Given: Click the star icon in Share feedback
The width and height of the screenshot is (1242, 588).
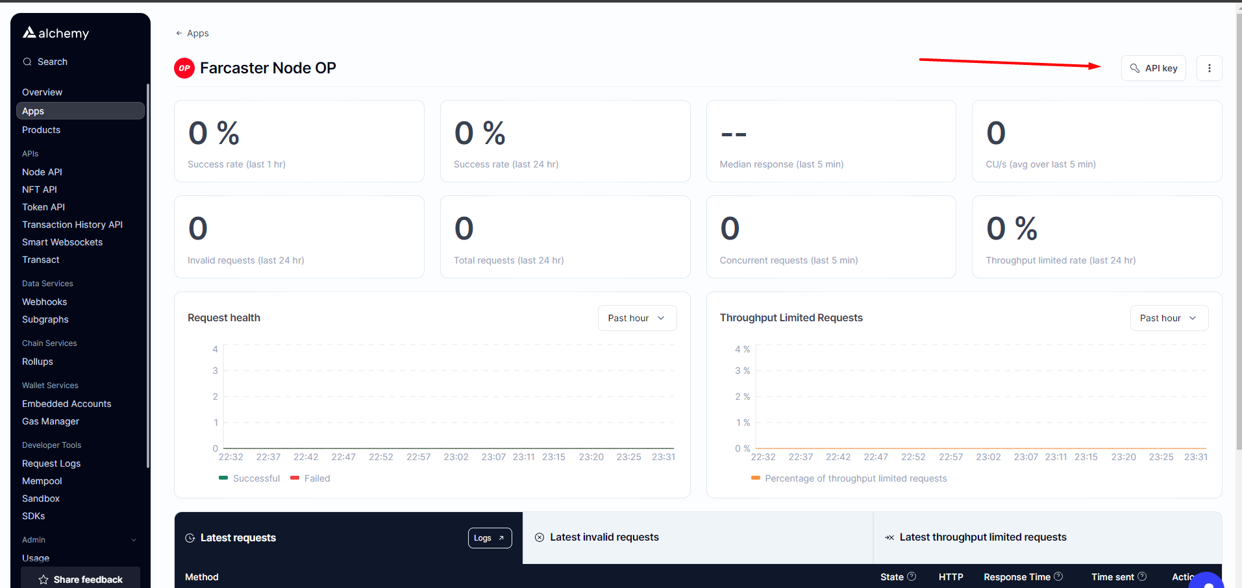Looking at the screenshot, I should pos(43,580).
